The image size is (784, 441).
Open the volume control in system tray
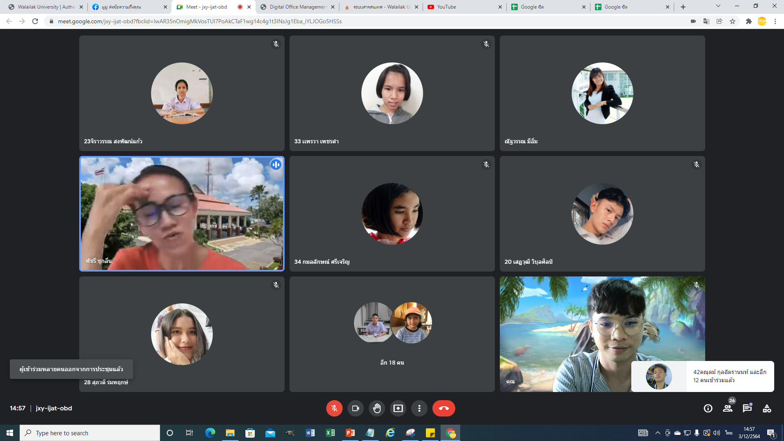(x=716, y=433)
